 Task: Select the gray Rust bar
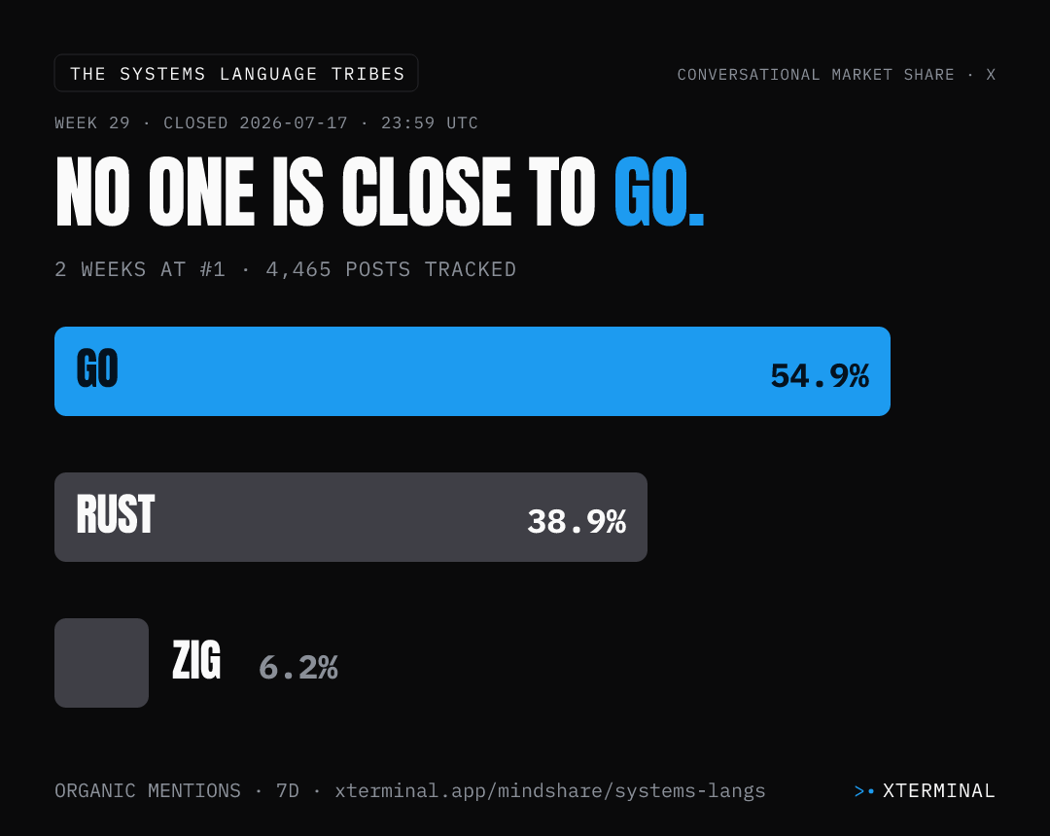tap(350, 517)
